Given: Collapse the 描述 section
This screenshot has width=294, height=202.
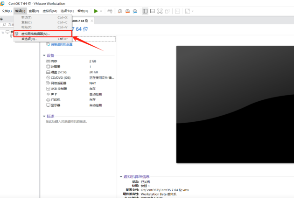Looking at the screenshot, I should coord(44,116).
